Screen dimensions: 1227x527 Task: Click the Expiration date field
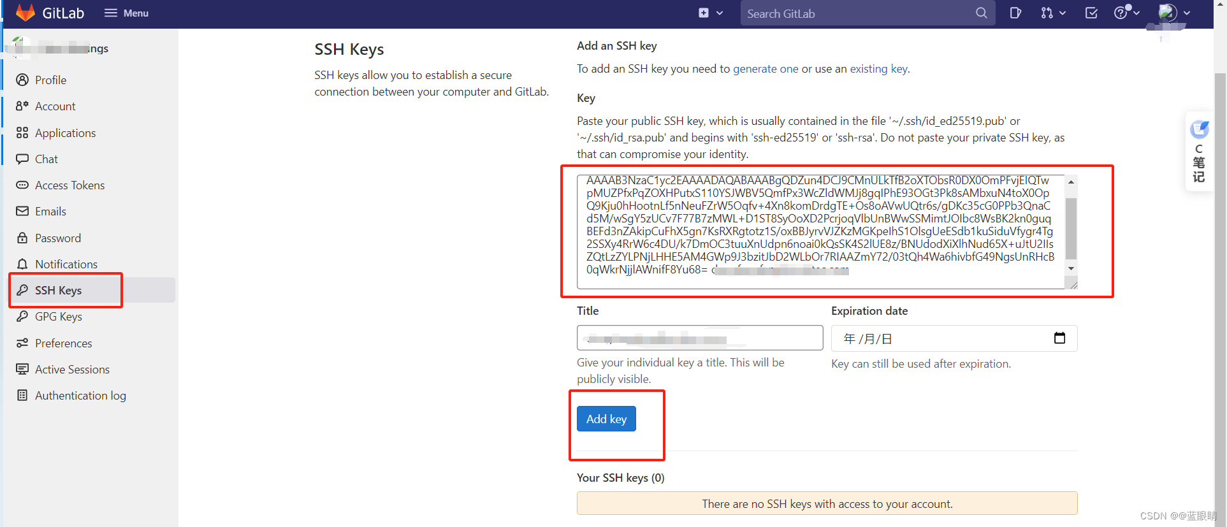coord(954,338)
